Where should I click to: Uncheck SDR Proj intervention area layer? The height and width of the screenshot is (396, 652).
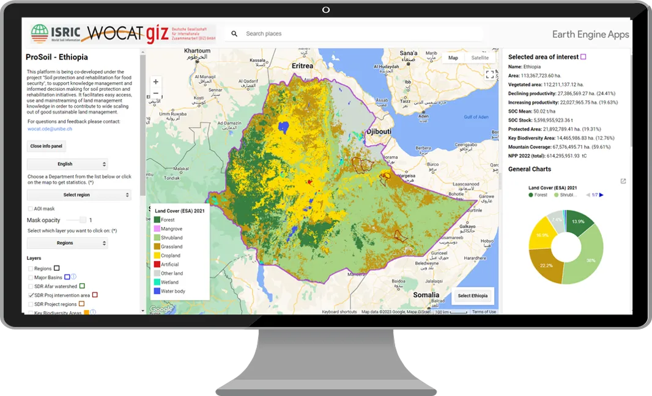[x=31, y=295]
